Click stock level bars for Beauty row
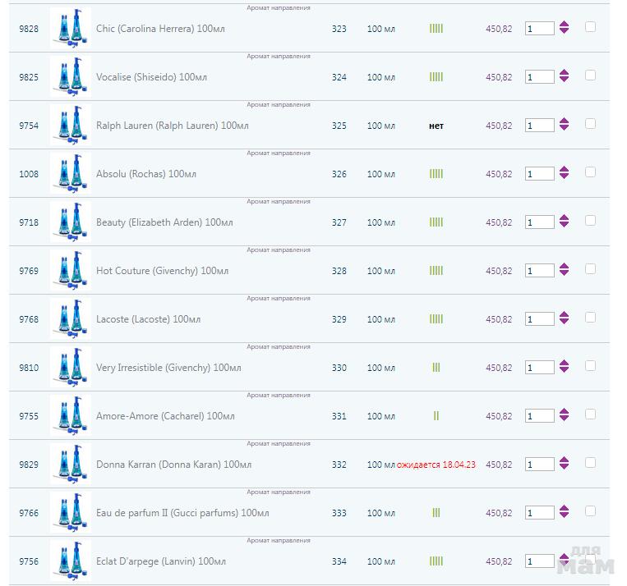 [436, 222]
